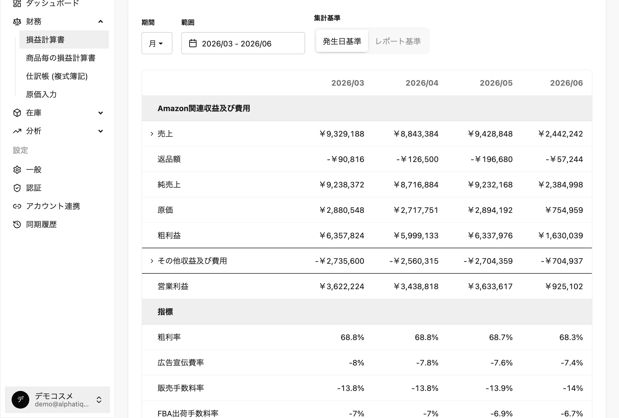Click the デモコスメ account name
This screenshot has height=418, width=619.
tap(54, 396)
